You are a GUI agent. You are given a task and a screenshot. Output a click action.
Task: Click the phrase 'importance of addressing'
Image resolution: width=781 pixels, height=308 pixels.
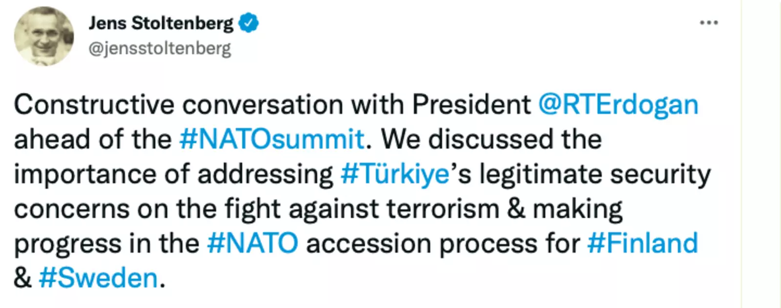[173, 174]
